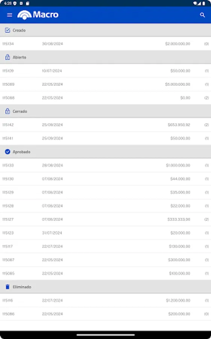Select the Cerrado section header label
This screenshot has height=339, width=211.
20,111
